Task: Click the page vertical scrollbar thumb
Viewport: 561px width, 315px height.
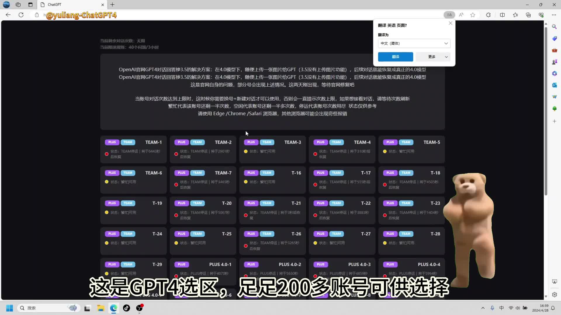Action: [x=546, y=111]
